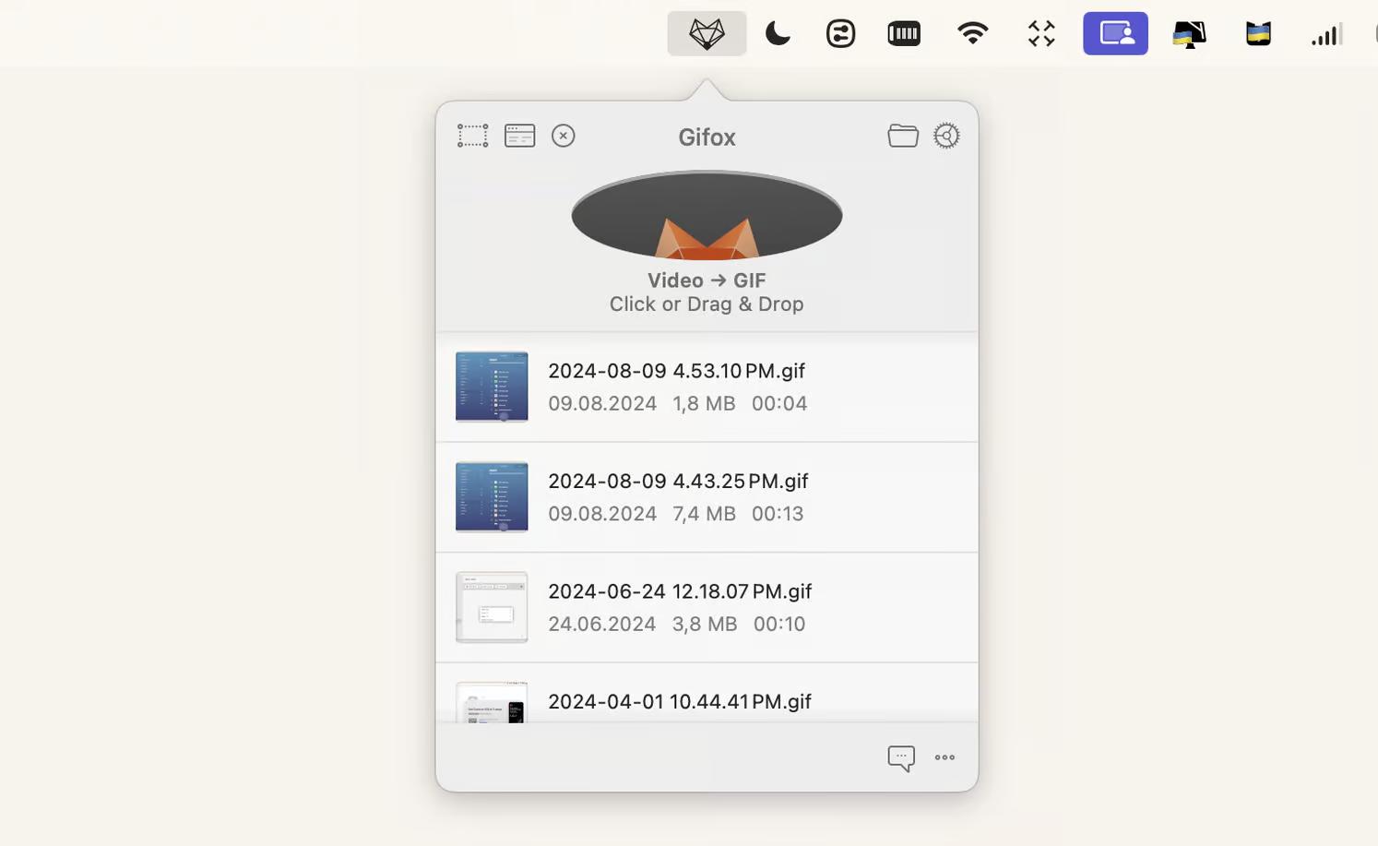Open the 2024-08-09 4.43.25 PM.gif recording
This screenshot has height=846, width=1378.
pyautogui.click(x=707, y=497)
